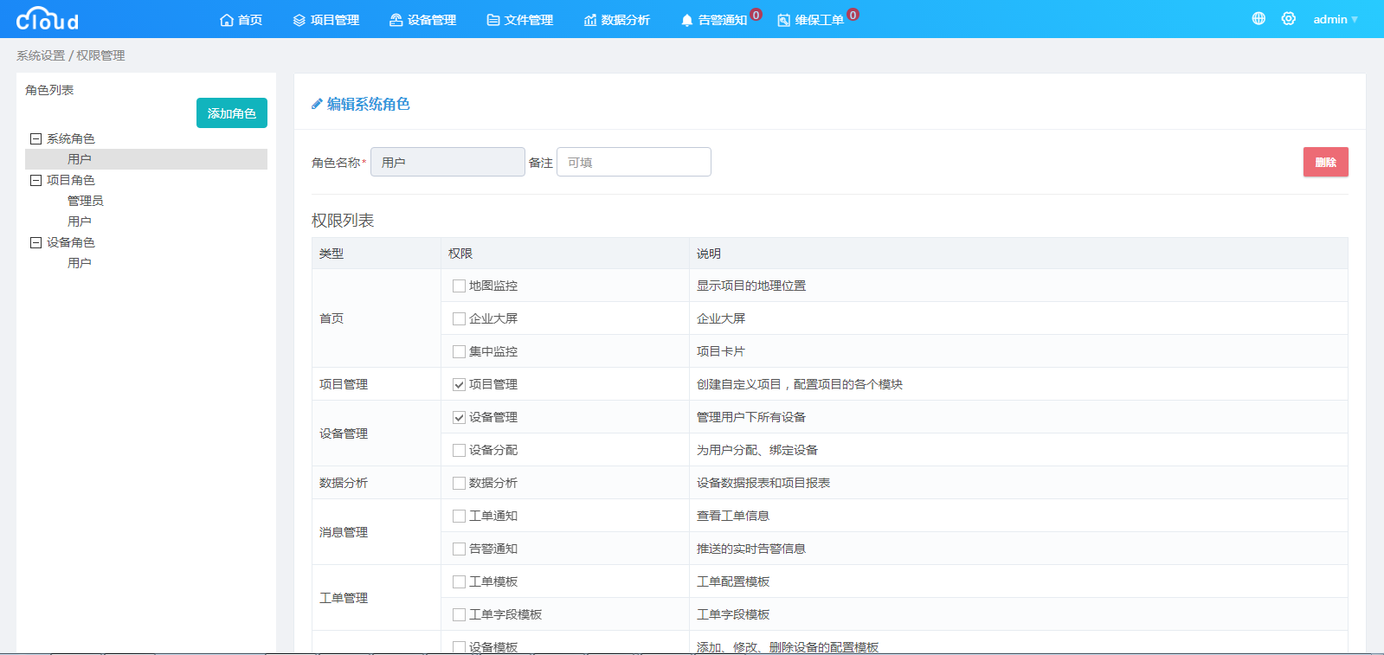Viewport: 1384px width, 655px height.
Task: Click the 维保工单 badge counter
Action: (853, 15)
